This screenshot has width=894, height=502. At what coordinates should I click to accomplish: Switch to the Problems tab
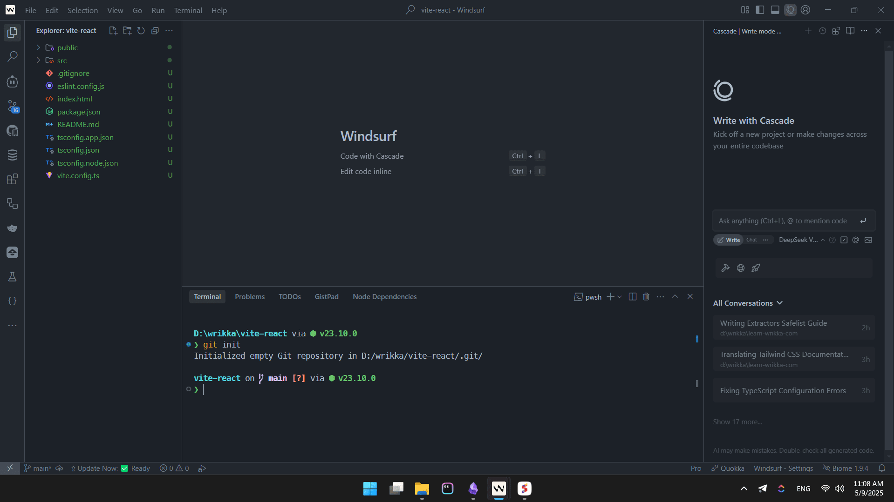[250, 297]
